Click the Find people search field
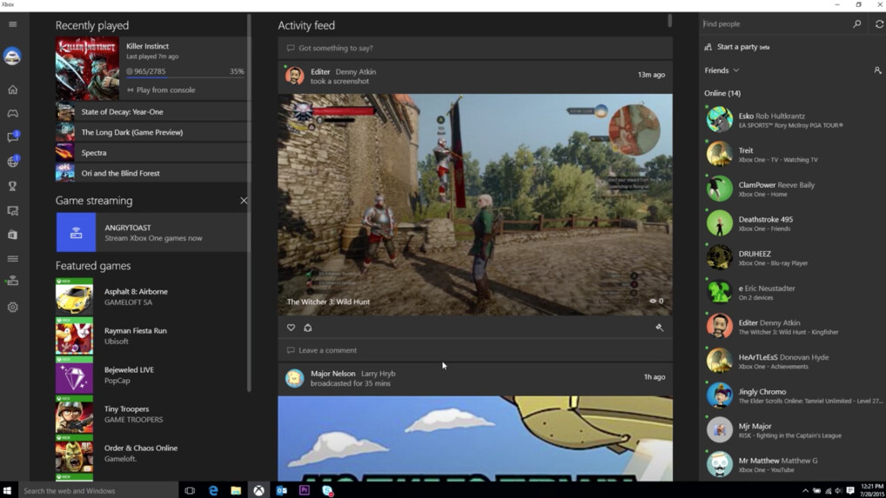The width and height of the screenshot is (886, 498). (773, 24)
